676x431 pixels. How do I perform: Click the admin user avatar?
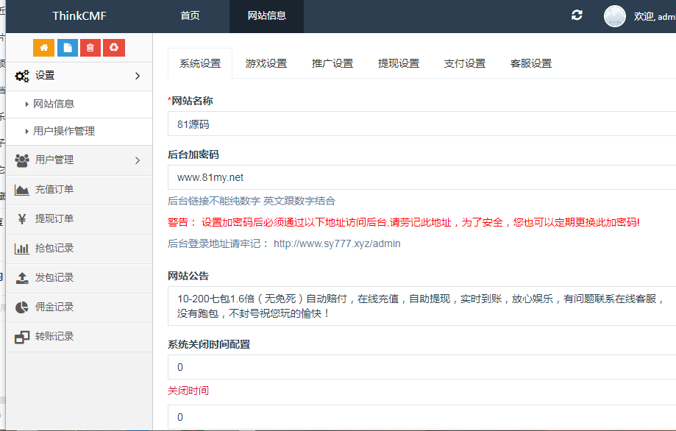[614, 16]
